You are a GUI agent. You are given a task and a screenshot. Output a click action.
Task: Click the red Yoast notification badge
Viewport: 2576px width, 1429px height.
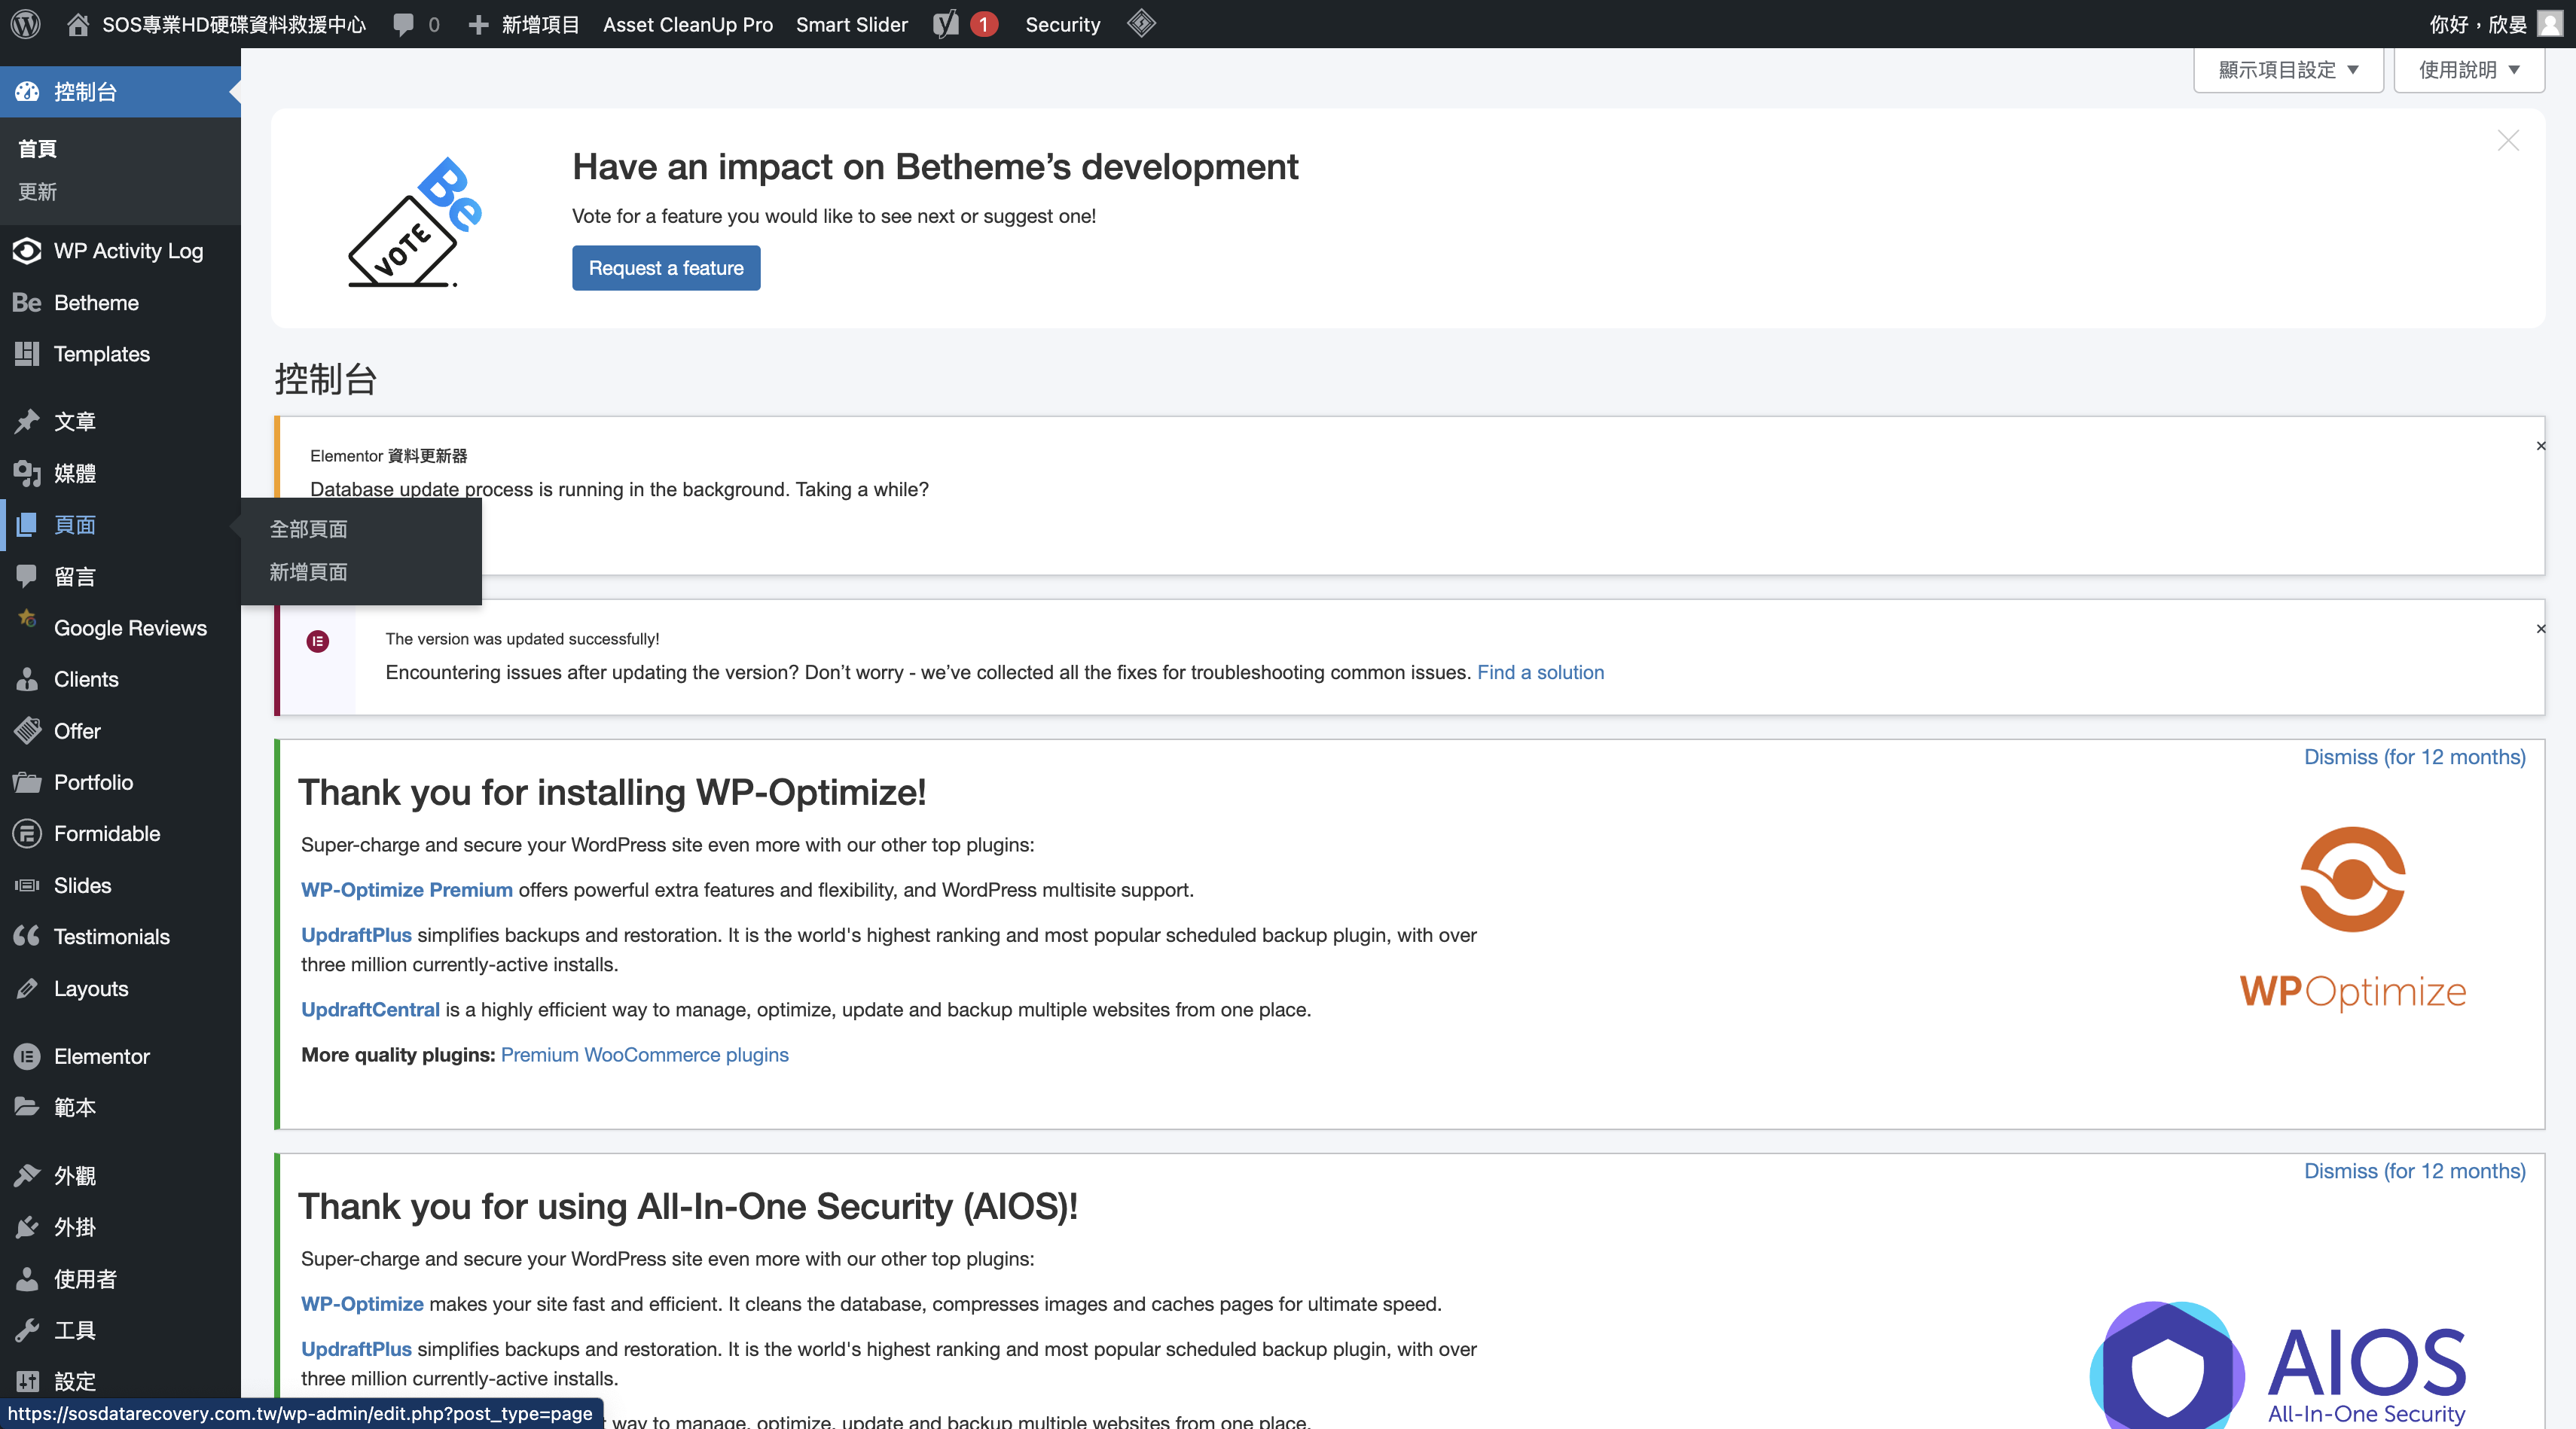click(x=983, y=24)
